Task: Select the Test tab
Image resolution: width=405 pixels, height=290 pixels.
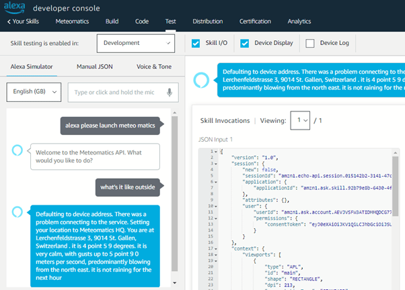Action: point(170,21)
